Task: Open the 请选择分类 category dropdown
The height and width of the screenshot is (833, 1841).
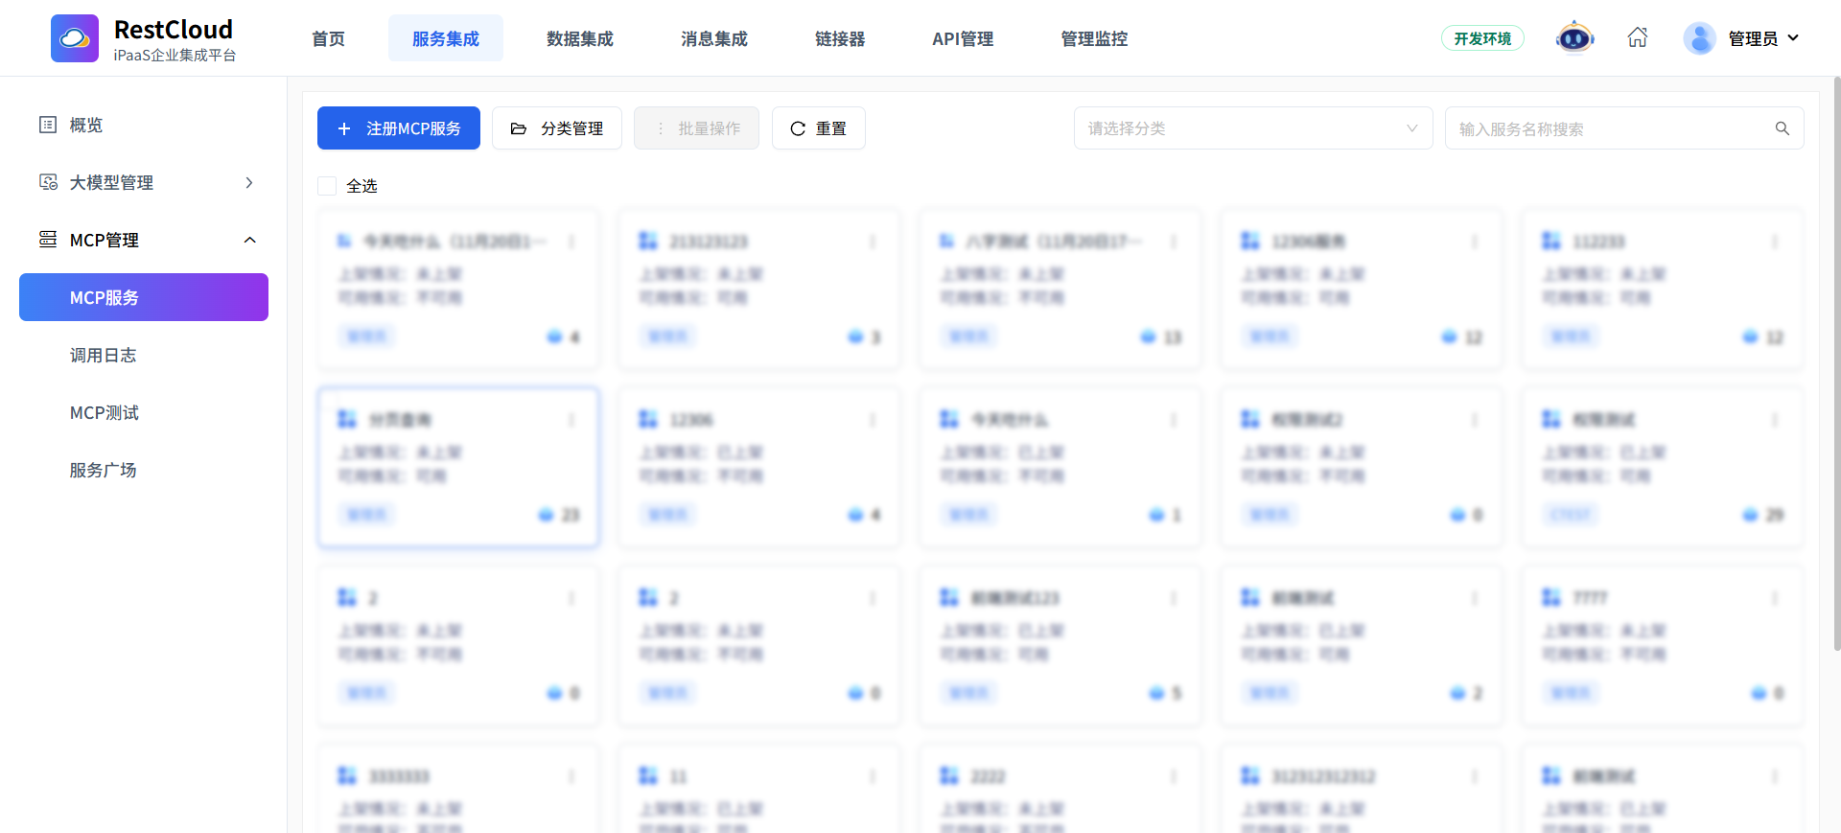Action: 1253,128
